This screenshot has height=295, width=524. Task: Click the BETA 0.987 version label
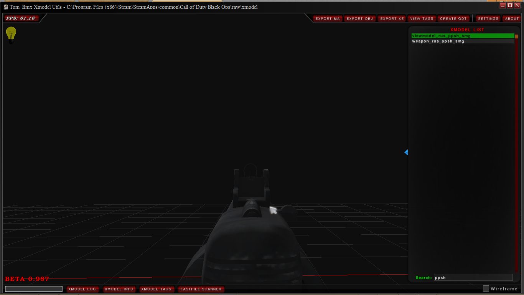click(27, 279)
